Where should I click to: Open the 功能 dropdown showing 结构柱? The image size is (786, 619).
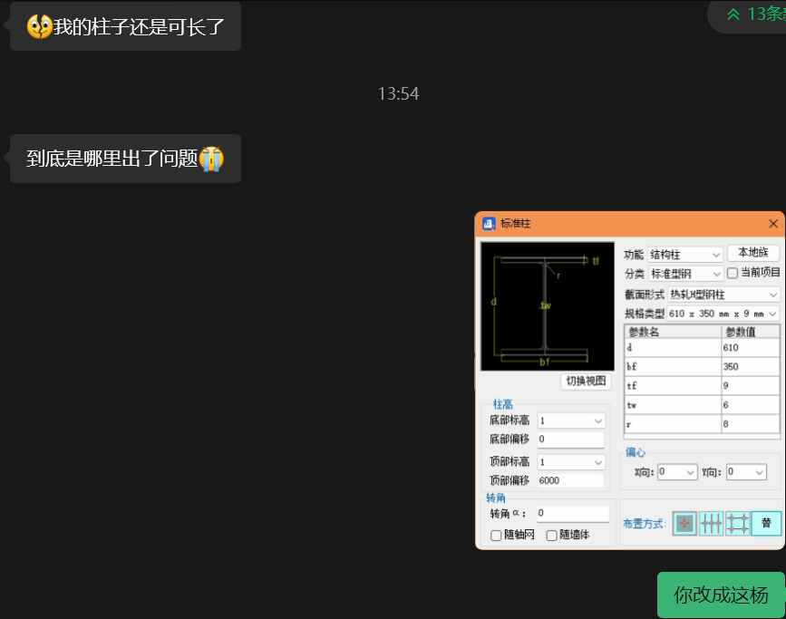pos(684,255)
